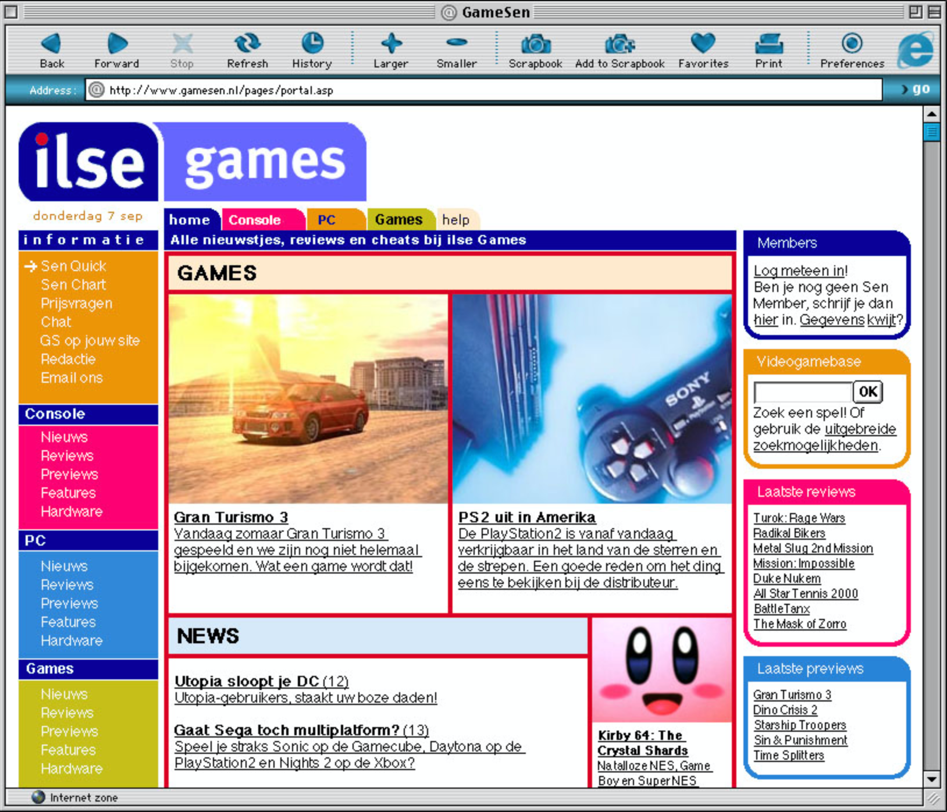Increase text size with Larger icon
The width and height of the screenshot is (947, 812).
391,44
